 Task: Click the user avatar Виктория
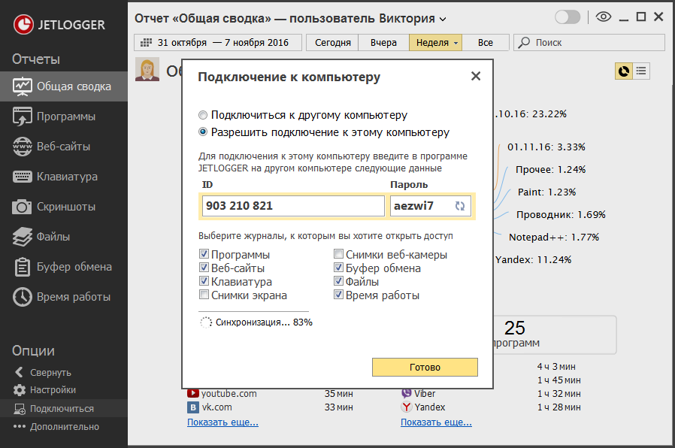tap(147, 69)
